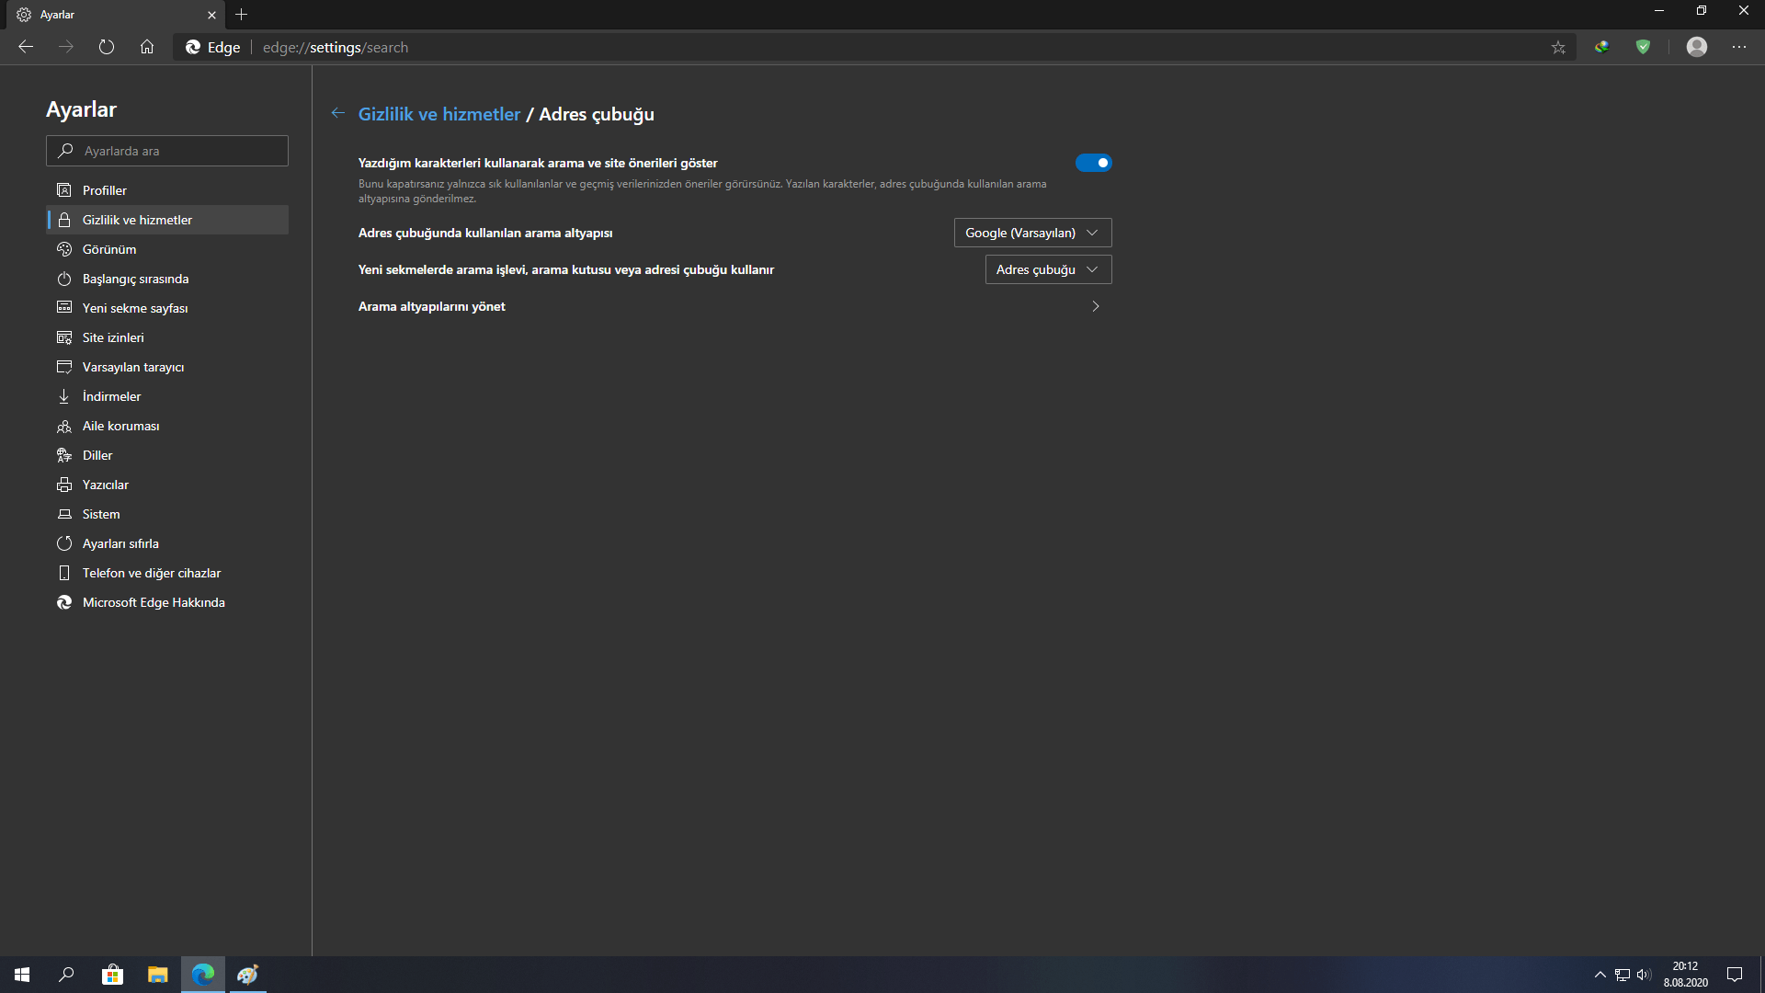Open the user profile avatar icon

[x=1696, y=47]
